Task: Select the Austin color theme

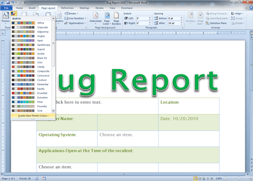Action: click(x=31, y=54)
